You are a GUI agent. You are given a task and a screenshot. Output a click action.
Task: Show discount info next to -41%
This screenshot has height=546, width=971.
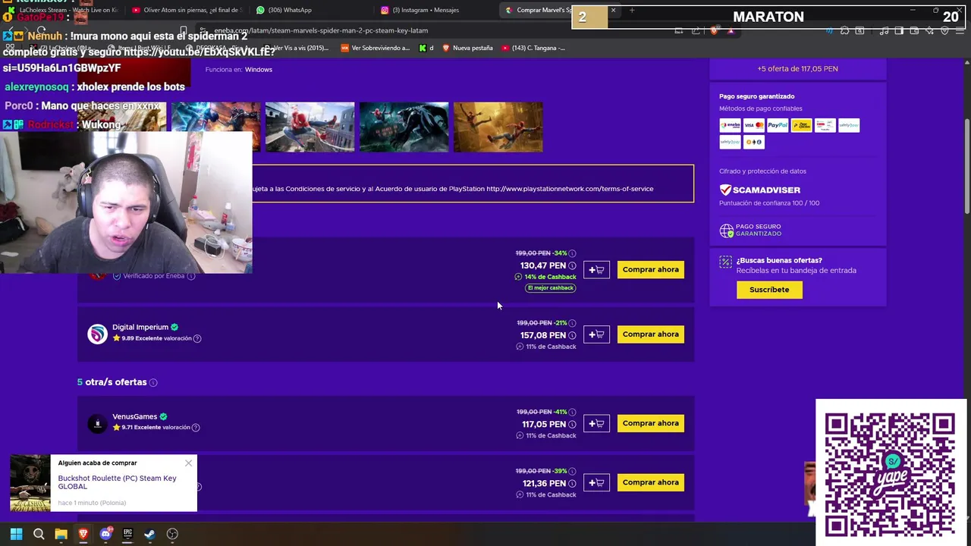pos(572,413)
